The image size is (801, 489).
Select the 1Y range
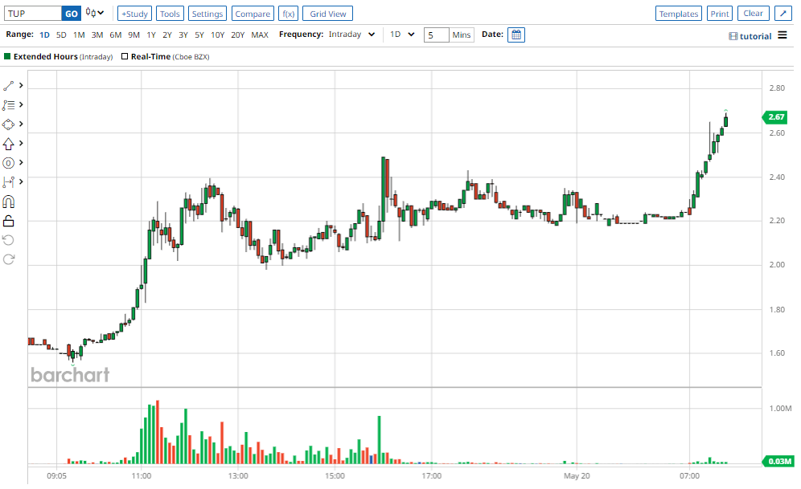pos(151,35)
